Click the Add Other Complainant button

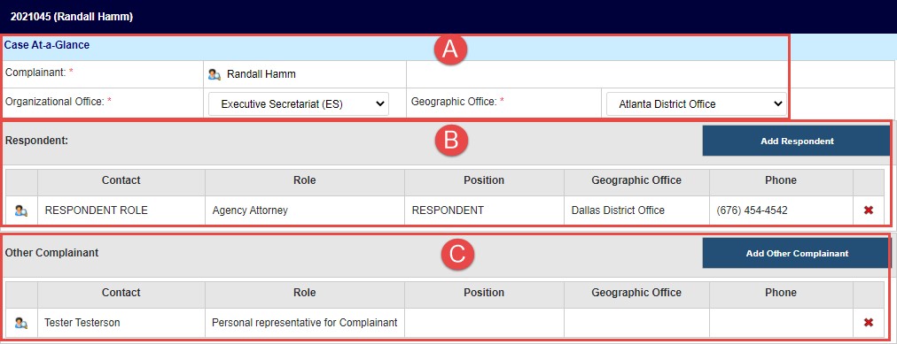pyautogui.click(x=796, y=253)
